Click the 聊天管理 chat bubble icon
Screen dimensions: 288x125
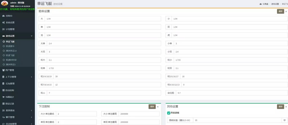[x=3, y=117]
